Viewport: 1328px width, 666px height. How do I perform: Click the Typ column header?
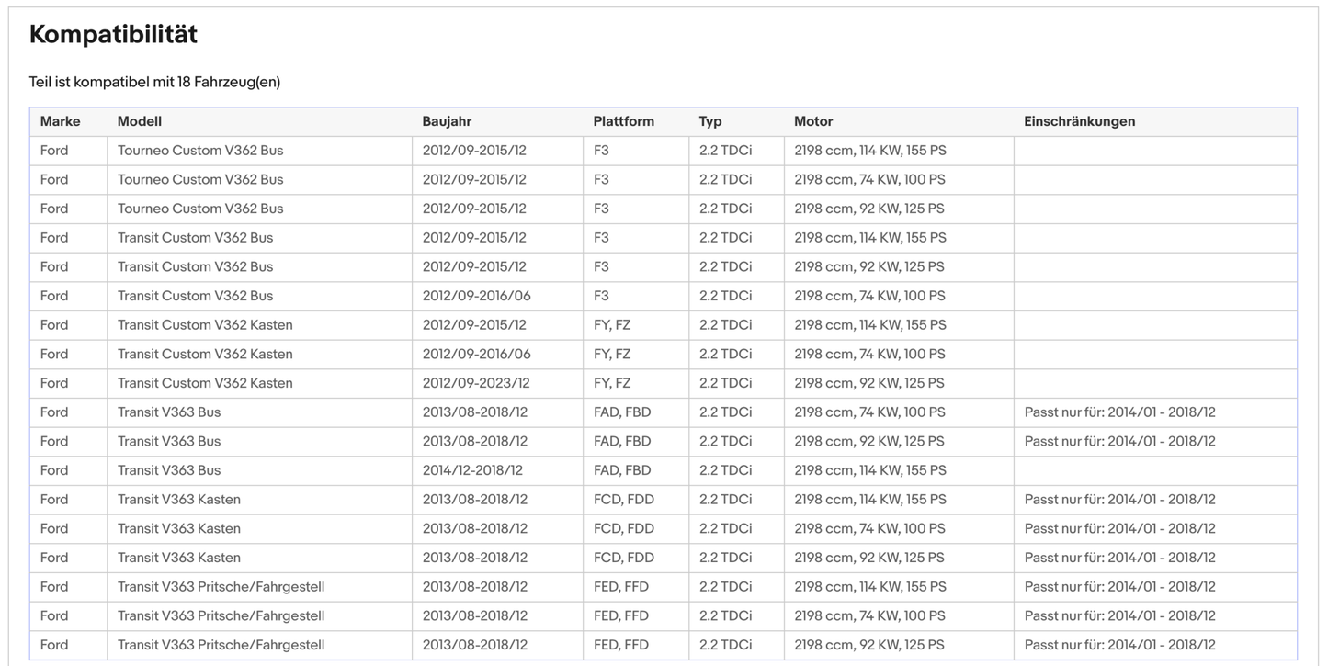710,121
